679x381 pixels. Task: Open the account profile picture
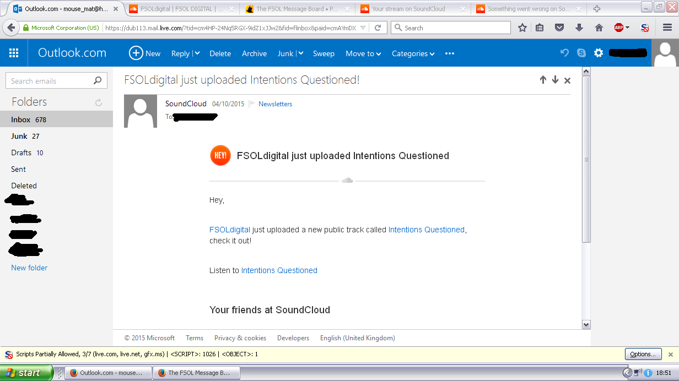(665, 53)
